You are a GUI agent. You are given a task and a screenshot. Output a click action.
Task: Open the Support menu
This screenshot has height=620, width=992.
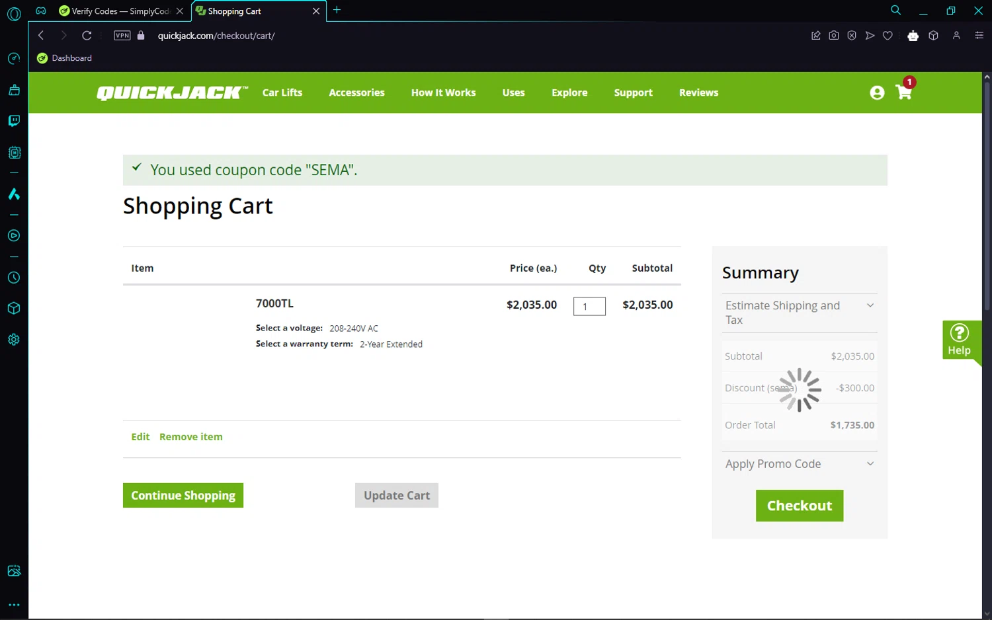(633, 93)
